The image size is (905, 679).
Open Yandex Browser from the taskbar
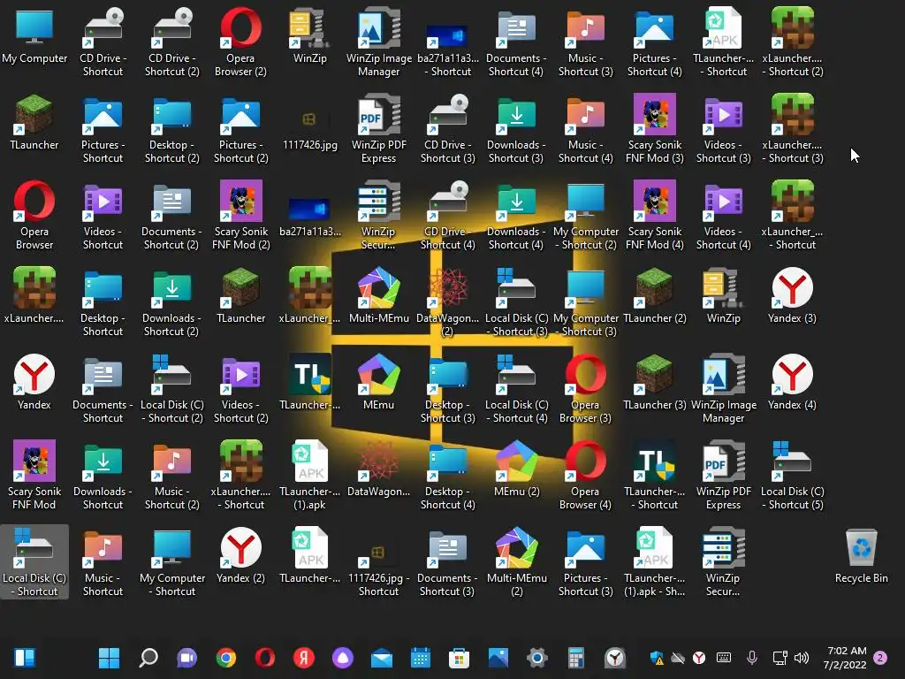(304, 657)
